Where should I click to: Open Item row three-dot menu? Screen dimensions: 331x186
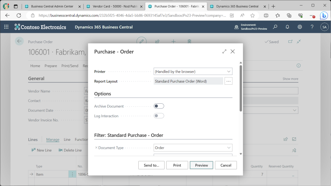coord(72,174)
